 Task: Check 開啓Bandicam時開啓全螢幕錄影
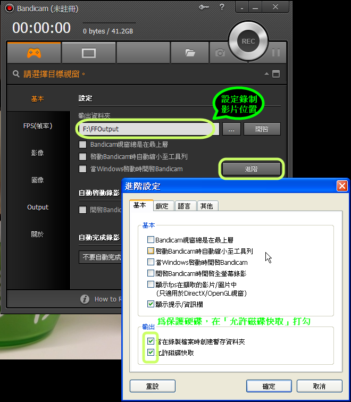click(151, 273)
